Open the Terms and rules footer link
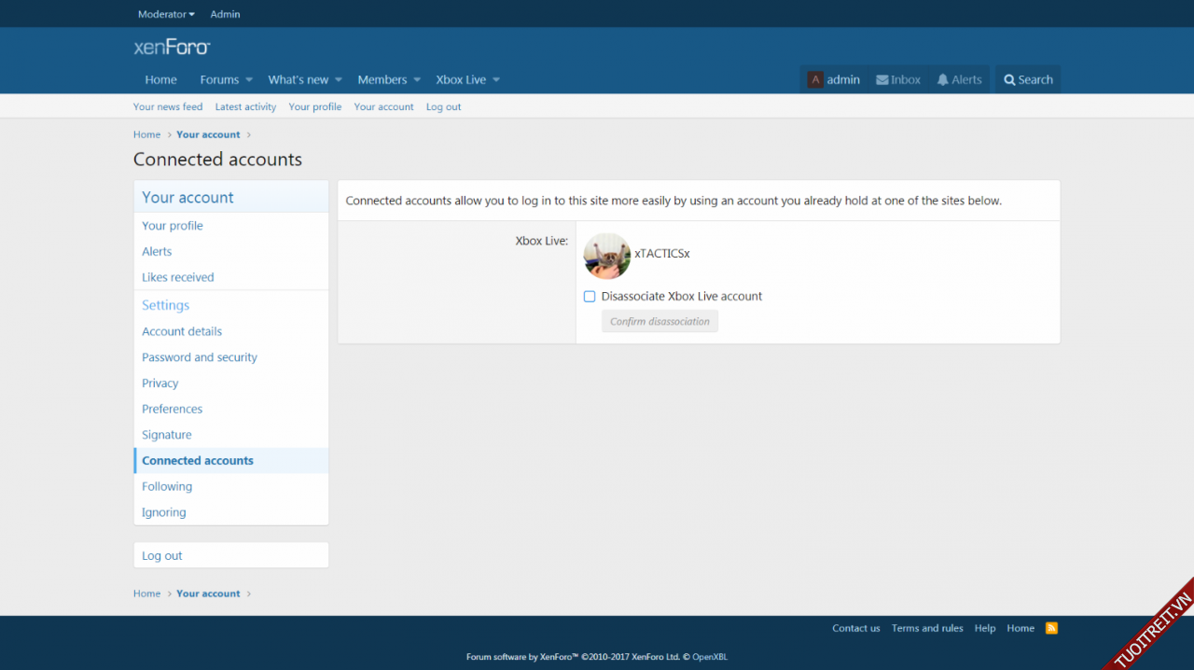The width and height of the screenshot is (1194, 670). pos(927,628)
